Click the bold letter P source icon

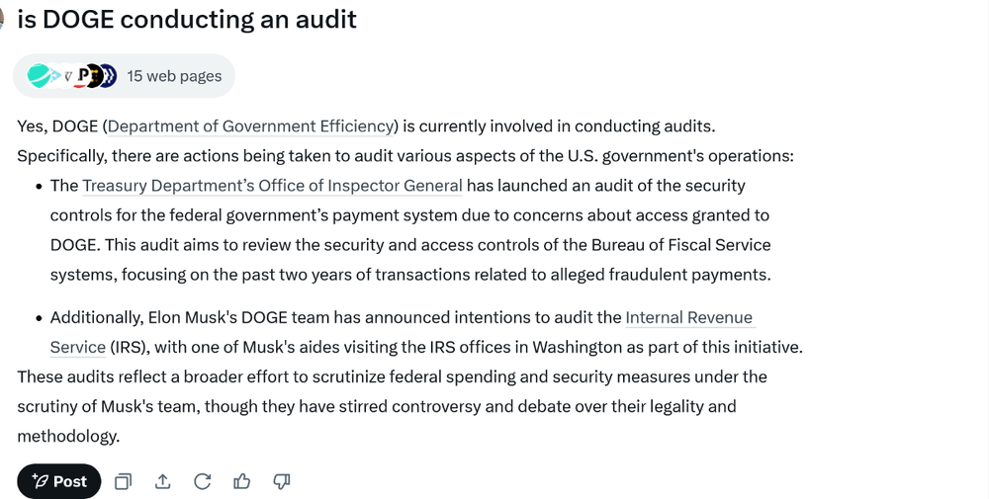(x=83, y=75)
